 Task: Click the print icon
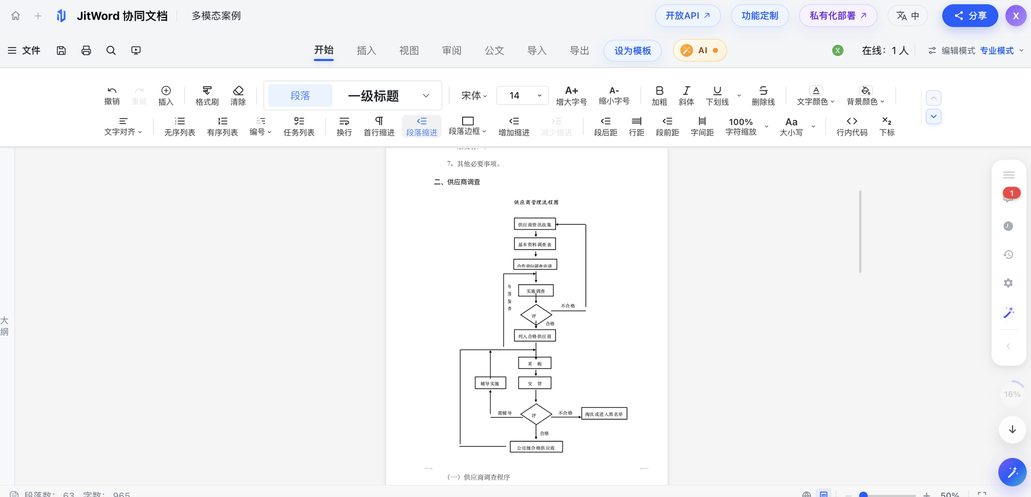86,51
